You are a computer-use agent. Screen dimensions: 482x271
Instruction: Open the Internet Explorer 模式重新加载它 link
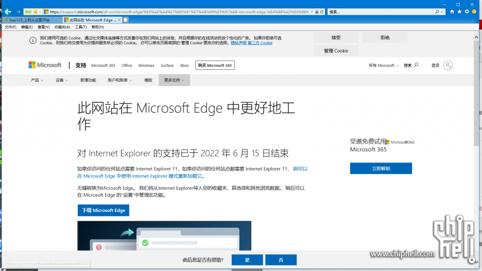[192, 172]
